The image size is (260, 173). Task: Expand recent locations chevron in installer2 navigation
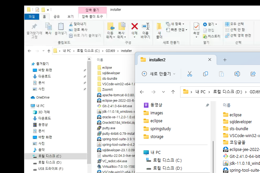pos(163,92)
